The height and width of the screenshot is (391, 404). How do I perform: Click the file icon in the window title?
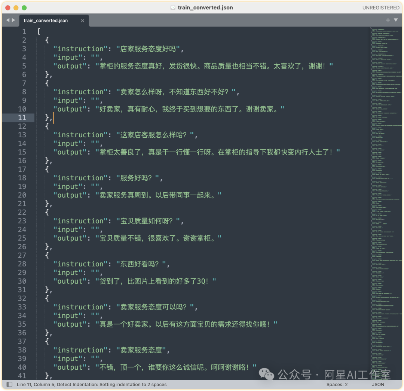(173, 8)
